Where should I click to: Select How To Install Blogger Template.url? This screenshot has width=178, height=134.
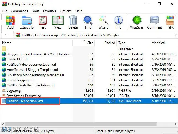coord(89,69)
